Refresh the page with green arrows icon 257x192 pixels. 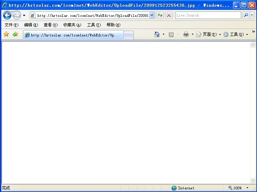click(x=160, y=16)
